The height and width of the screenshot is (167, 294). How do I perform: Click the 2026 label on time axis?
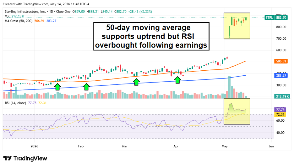[x=34, y=146]
